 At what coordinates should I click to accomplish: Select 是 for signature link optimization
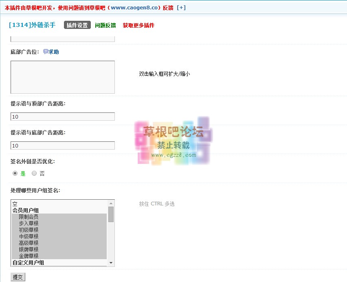(15, 173)
